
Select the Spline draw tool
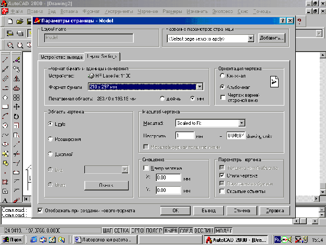pos(5,135)
